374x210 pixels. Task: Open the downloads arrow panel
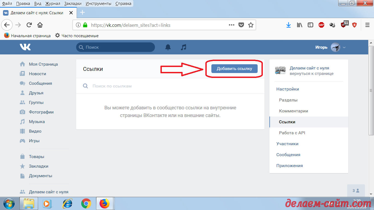point(288,25)
